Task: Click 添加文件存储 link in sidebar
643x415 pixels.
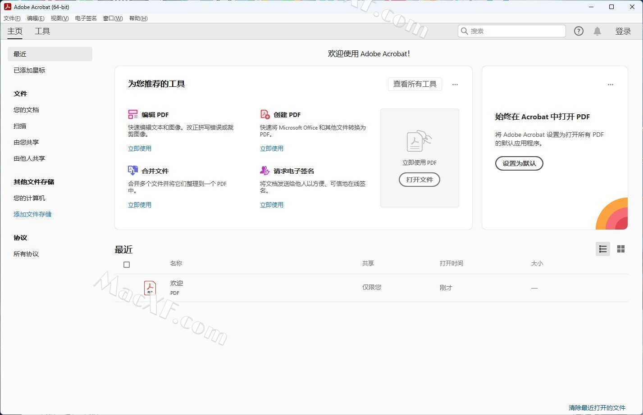Action: click(32, 214)
